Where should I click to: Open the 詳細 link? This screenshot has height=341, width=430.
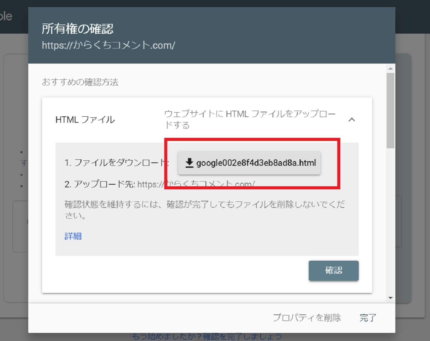73,236
